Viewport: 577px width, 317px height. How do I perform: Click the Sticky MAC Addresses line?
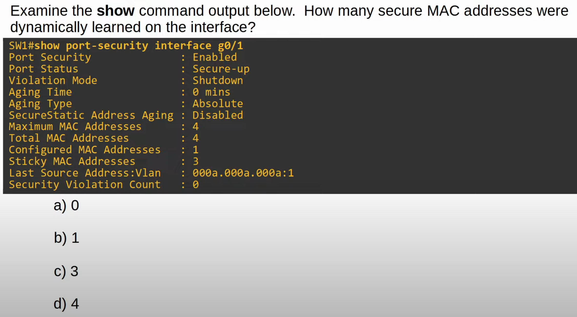(104, 161)
